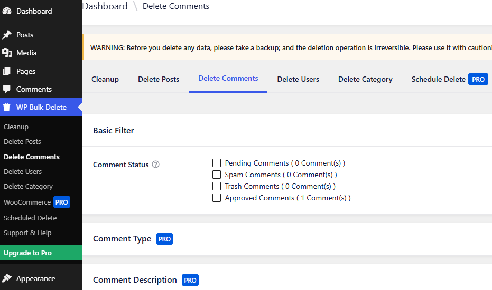Click PRO badge beside Schedule Delete tab
This screenshot has height=290, width=492.
pyautogui.click(x=478, y=79)
